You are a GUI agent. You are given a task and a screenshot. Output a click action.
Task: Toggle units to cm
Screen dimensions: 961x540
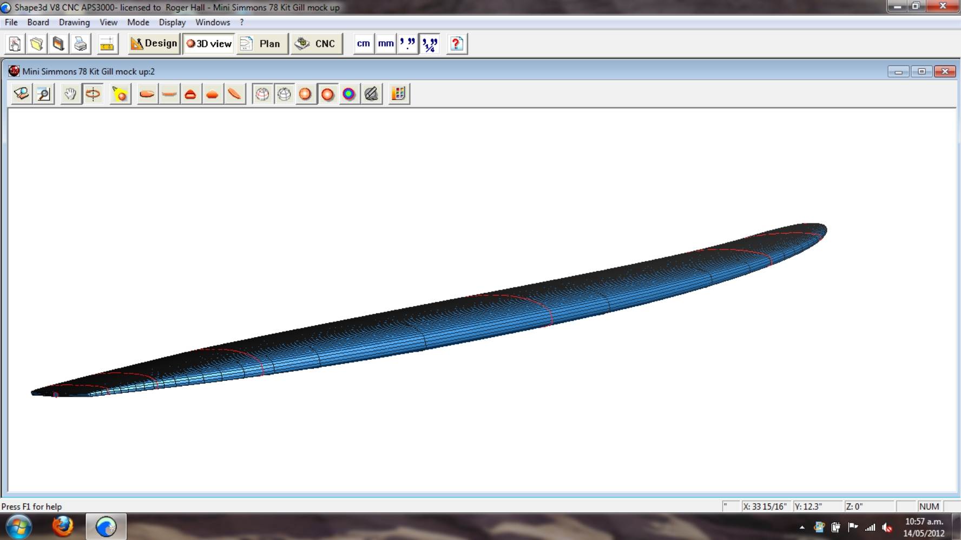click(364, 44)
